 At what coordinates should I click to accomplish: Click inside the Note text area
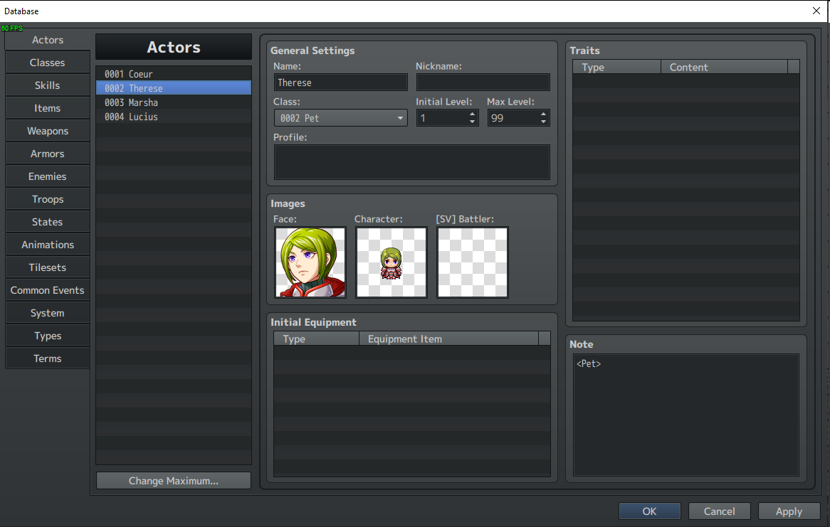[x=686, y=415]
